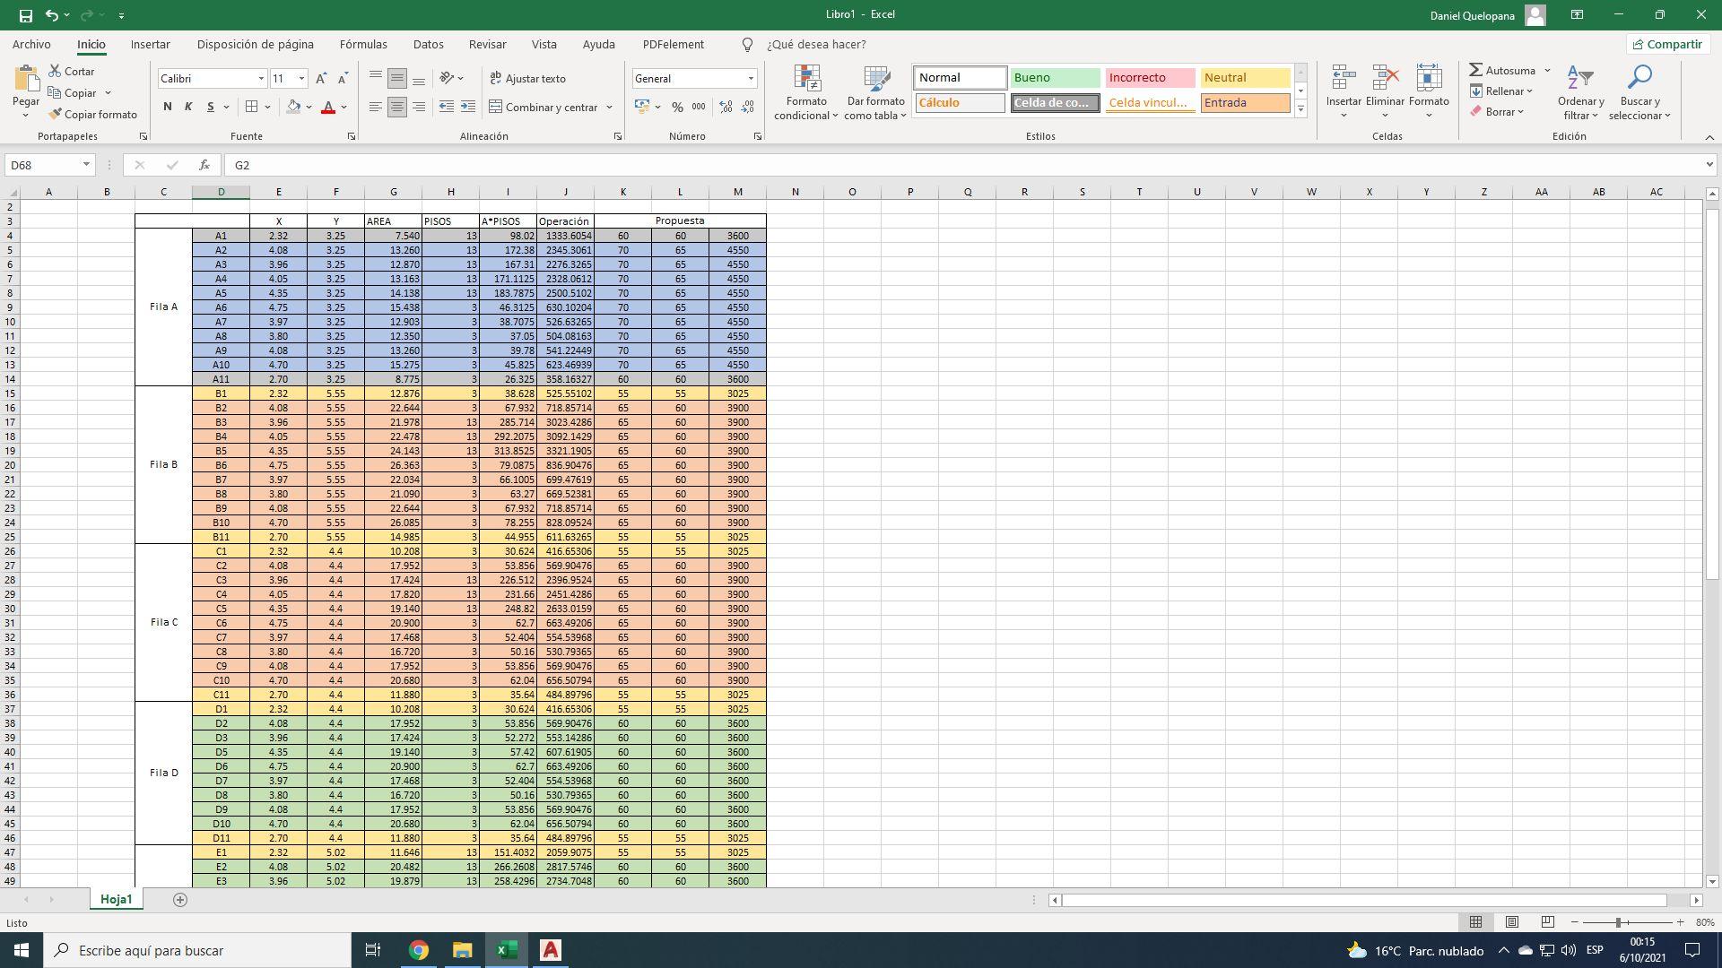
Task: Apply the Bueno cell style
Action: click(1055, 78)
